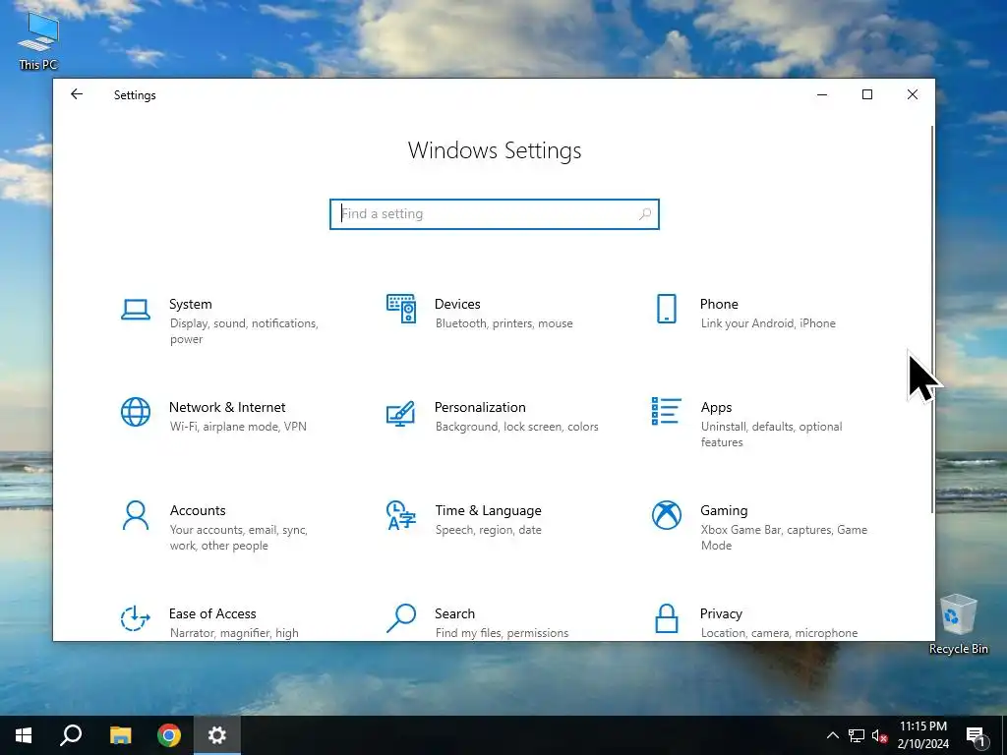Click the magnifier icon in Find a setting box

pos(645,213)
